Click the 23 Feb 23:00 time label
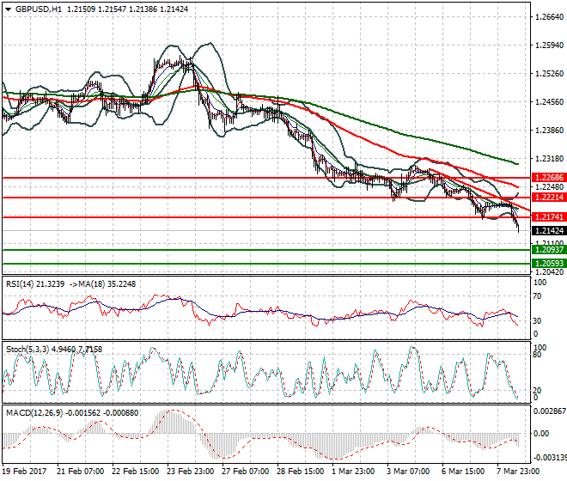Viewport: 567px width, 481px height. click(x=190, y=472)
